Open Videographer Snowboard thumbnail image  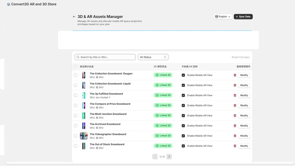tap(84, 136)
